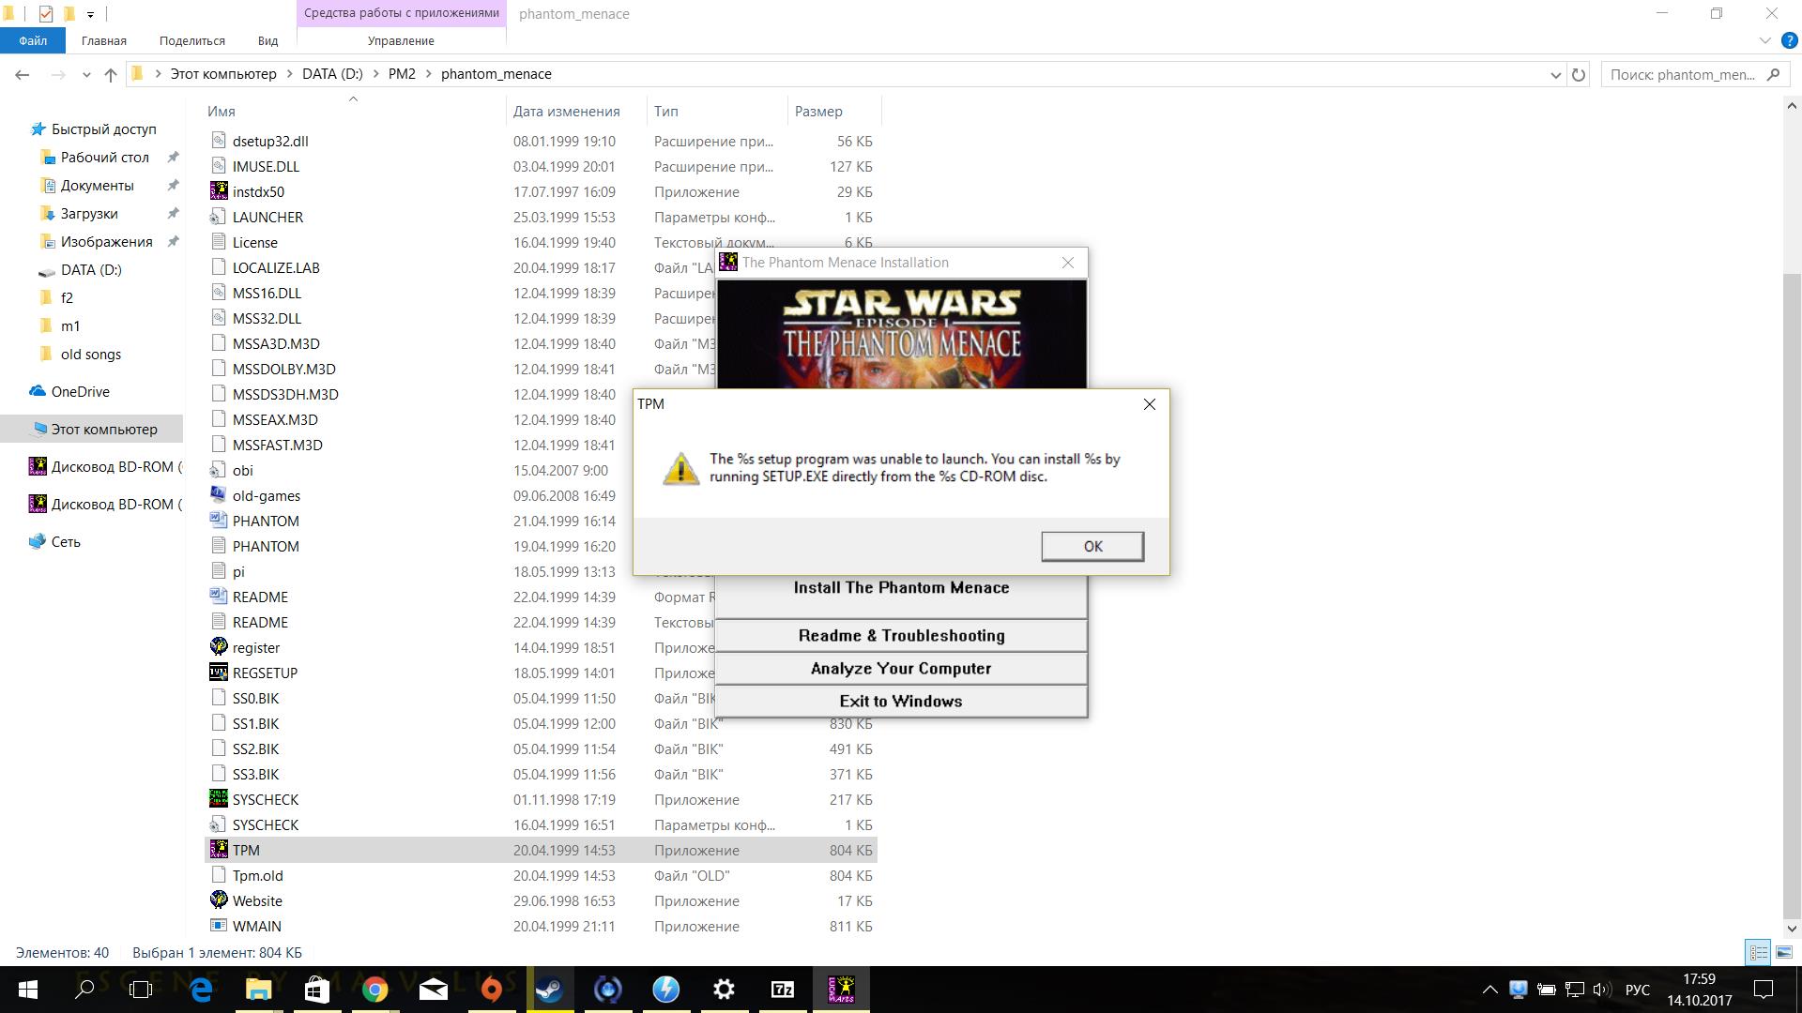Open the 7-Zip taskbar icon
The image size is (1802, 1013).
[782, 989]
